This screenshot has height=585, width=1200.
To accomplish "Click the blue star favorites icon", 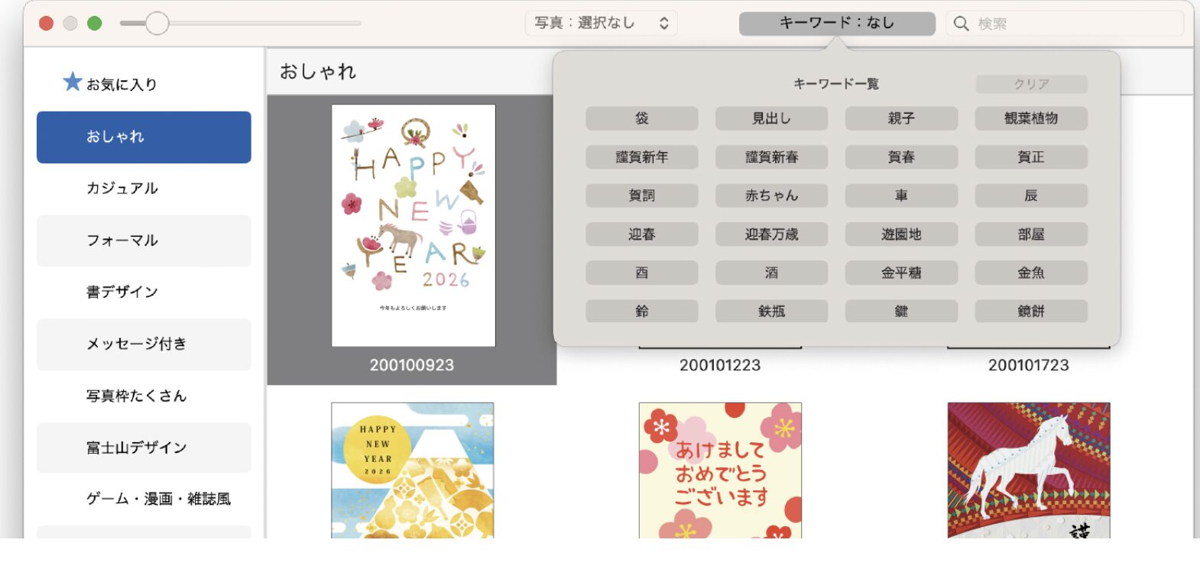I will pos(72,82).
